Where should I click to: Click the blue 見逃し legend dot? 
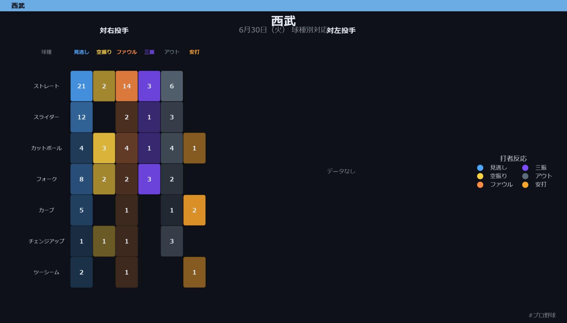pyautogui.click(x=480, y=168)
